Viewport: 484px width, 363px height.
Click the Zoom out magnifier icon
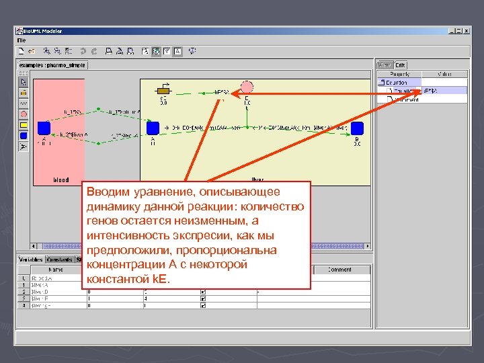pyautogui.click(x=57, y=51)
